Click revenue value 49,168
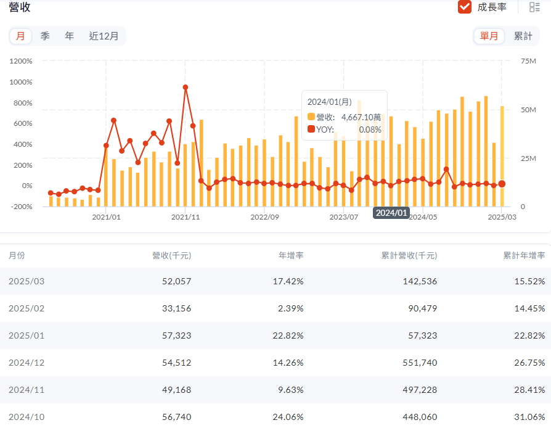 point(176,390)
